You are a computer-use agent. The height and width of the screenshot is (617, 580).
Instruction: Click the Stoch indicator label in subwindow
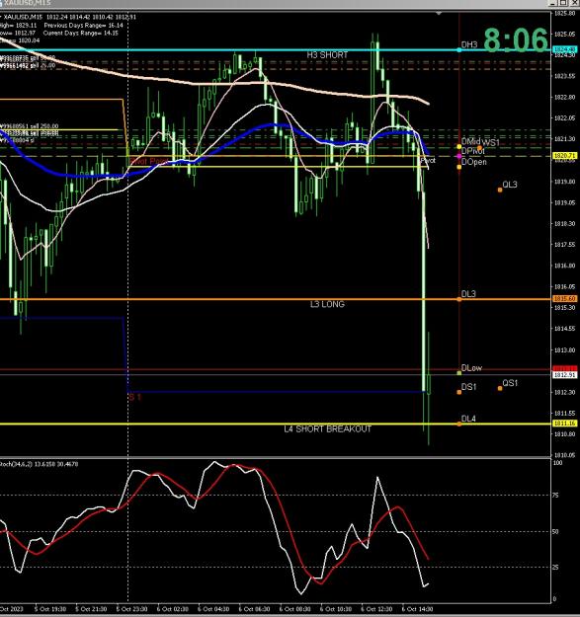tap(39, 464)
